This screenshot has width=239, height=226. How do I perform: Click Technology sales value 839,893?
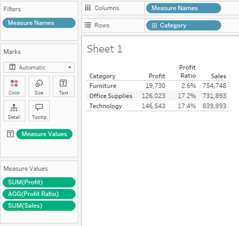point(214,106)
